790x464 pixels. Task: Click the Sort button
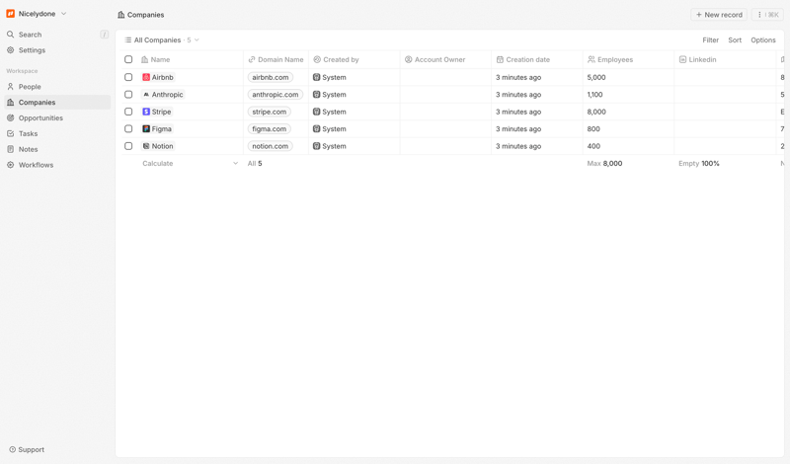pyautogui.click(x=735, y=39)
